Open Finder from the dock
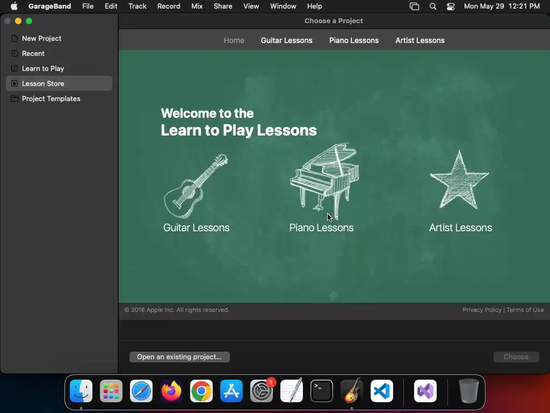Image resolution: width=550 pixels, height=413 pixels. [81, 391]
